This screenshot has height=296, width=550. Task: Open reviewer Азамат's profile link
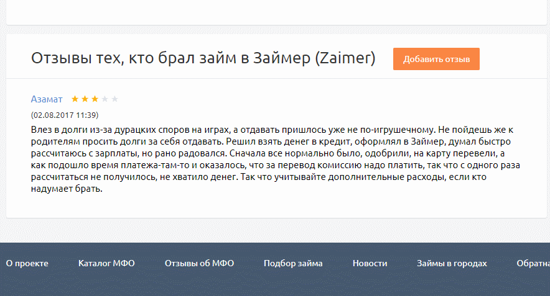point(47,99)
